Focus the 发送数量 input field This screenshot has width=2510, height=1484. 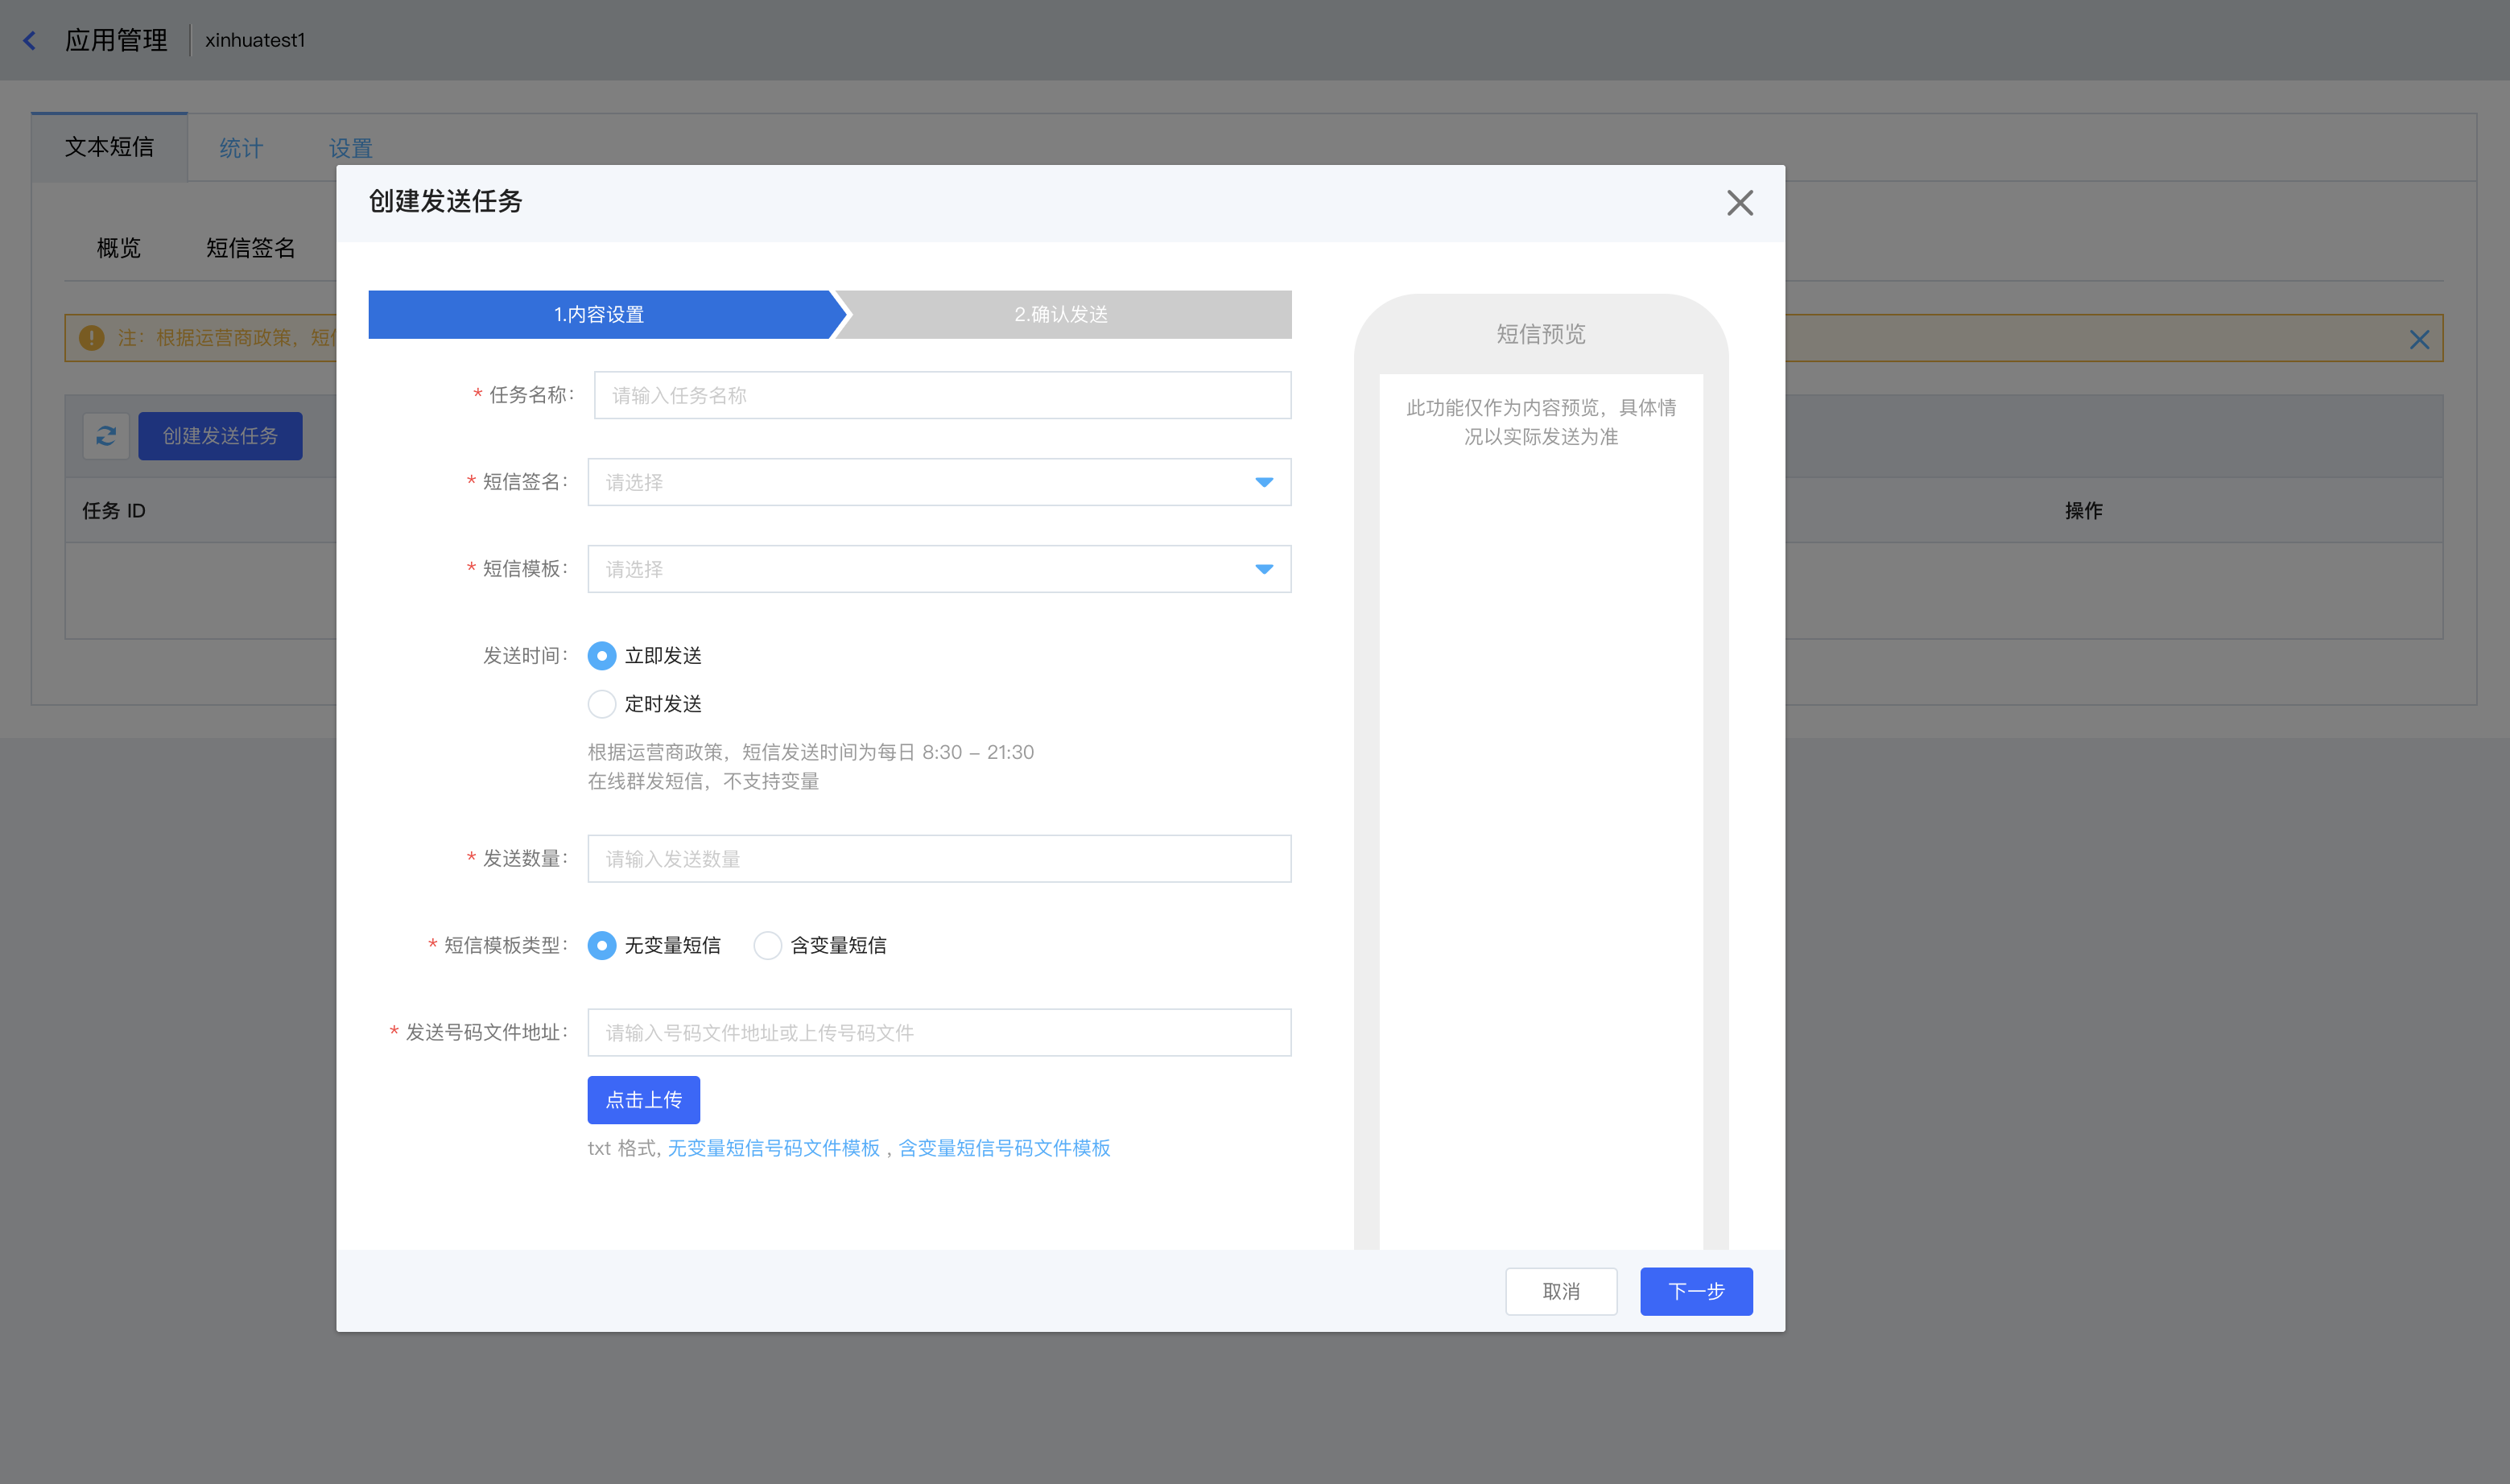click(x=939, y=859)
